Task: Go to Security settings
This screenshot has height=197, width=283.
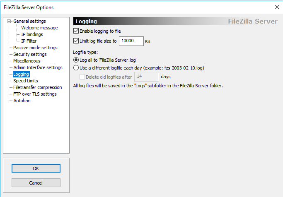Action: point(30,54)
